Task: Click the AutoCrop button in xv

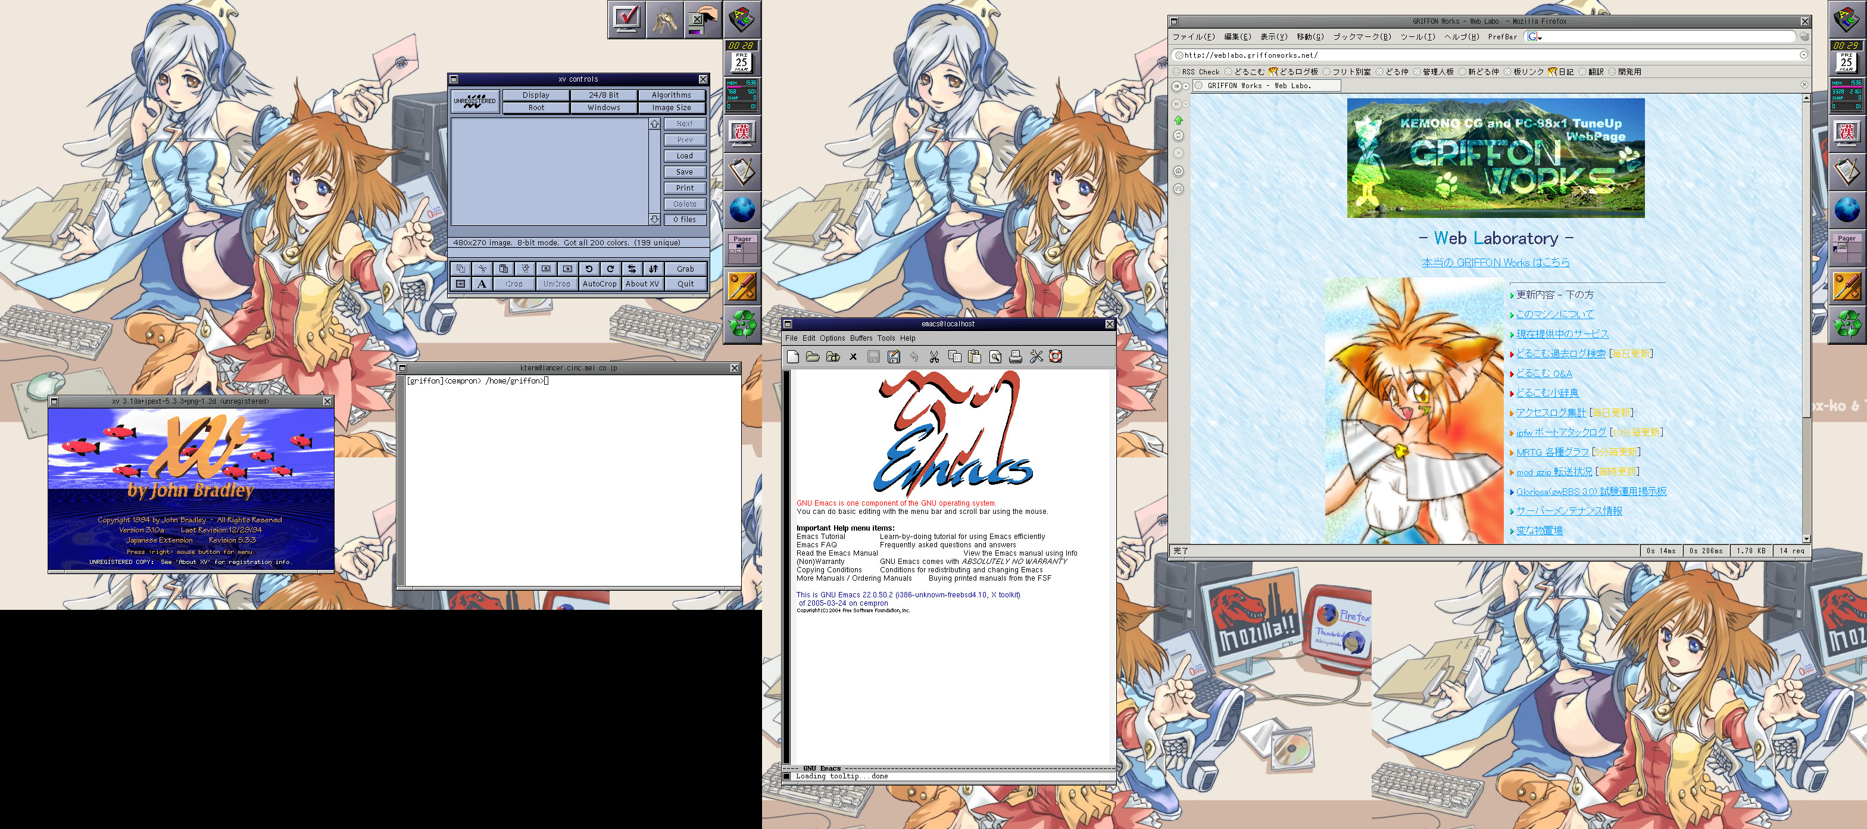Action: (x=600, y=283)
